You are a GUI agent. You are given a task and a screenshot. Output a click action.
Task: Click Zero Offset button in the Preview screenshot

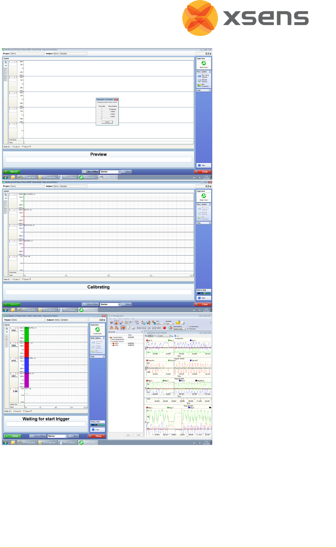90,172
